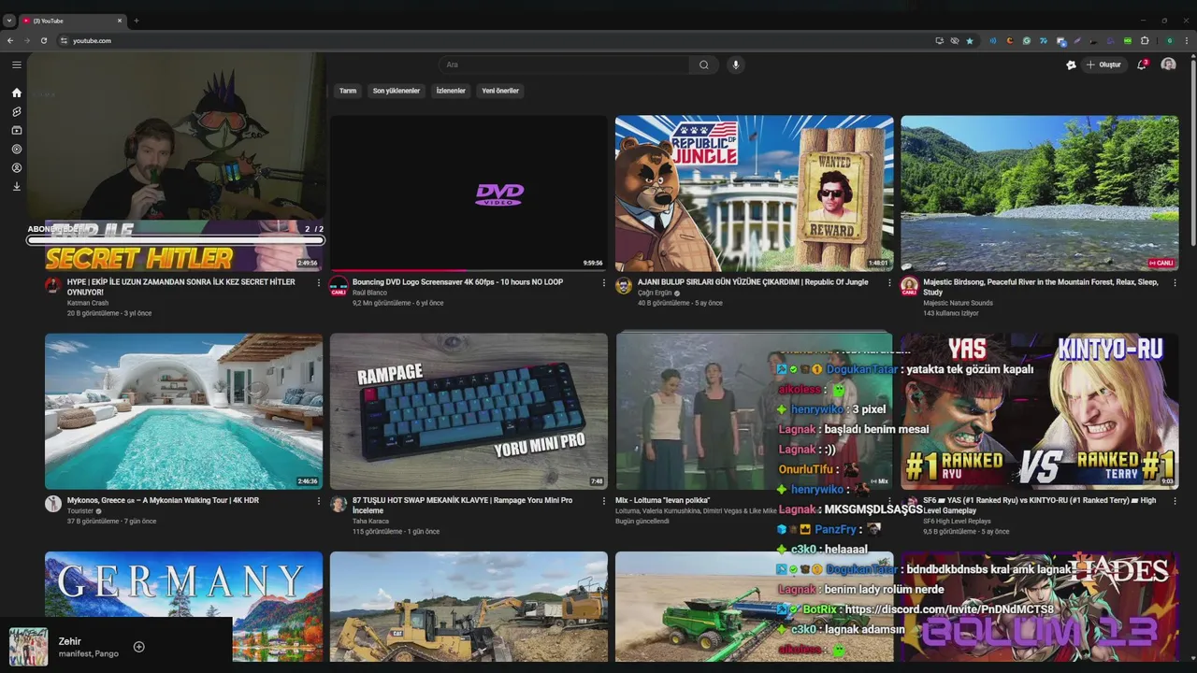Open options for Secret Hitler video
The height and width of the screenshot is (673, 1197).
[318, 282]
